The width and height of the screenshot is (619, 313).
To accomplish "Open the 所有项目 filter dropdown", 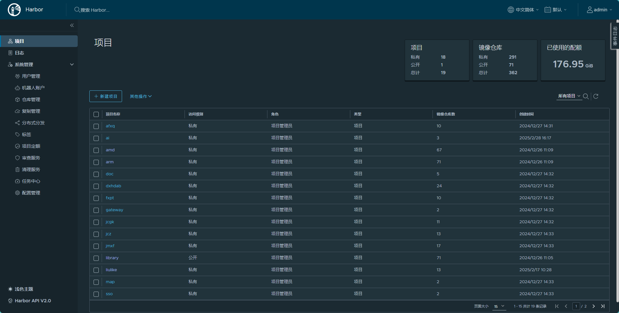I will click(x=569, y=96).
